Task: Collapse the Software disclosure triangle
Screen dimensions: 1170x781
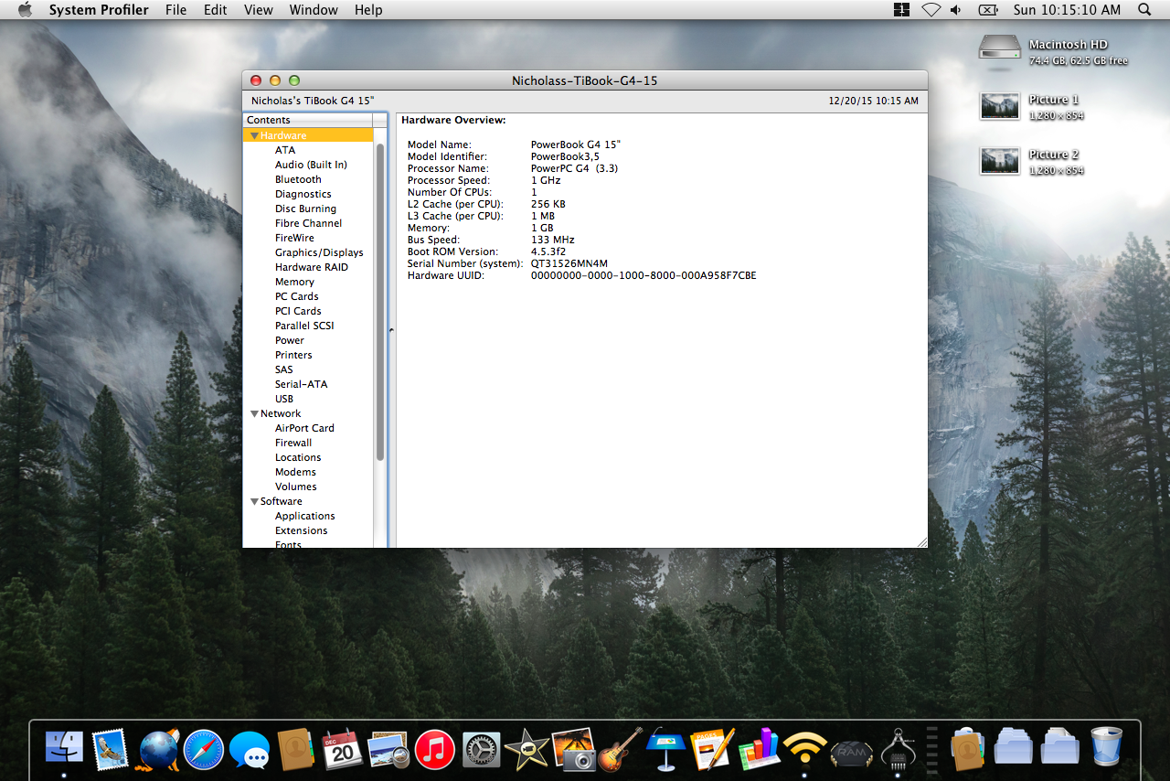Action: click(x=254, y=501)
